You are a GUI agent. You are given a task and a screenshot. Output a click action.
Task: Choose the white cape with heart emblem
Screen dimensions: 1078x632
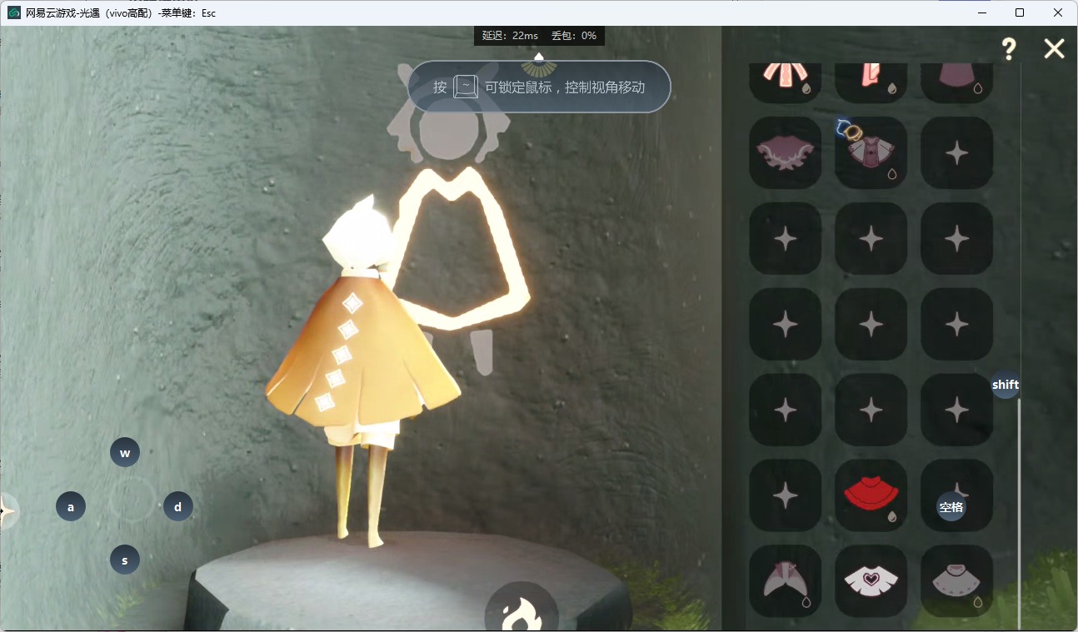pyautogui.click(x=871, y=581)
